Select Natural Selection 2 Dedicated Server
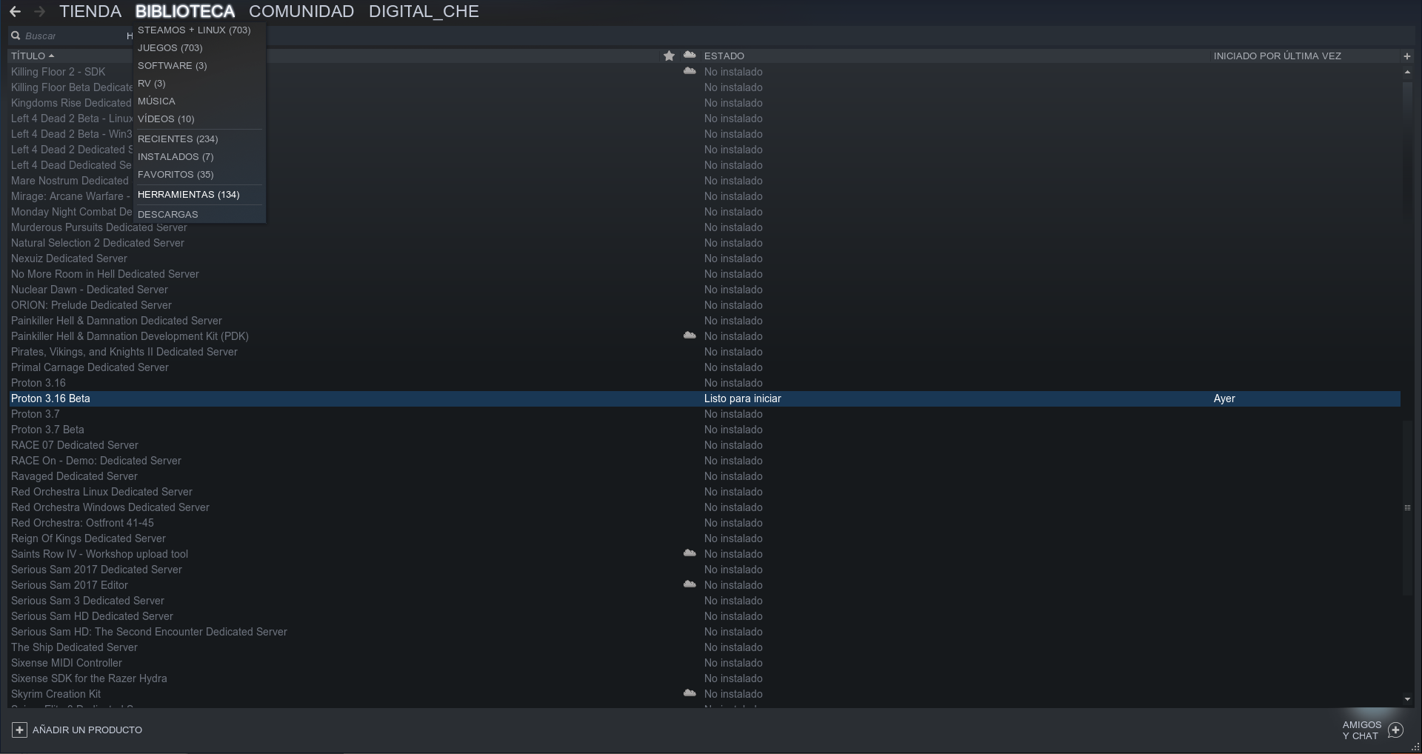The width and height of the screenshot is (1422, 754). [x=98, y=243]
